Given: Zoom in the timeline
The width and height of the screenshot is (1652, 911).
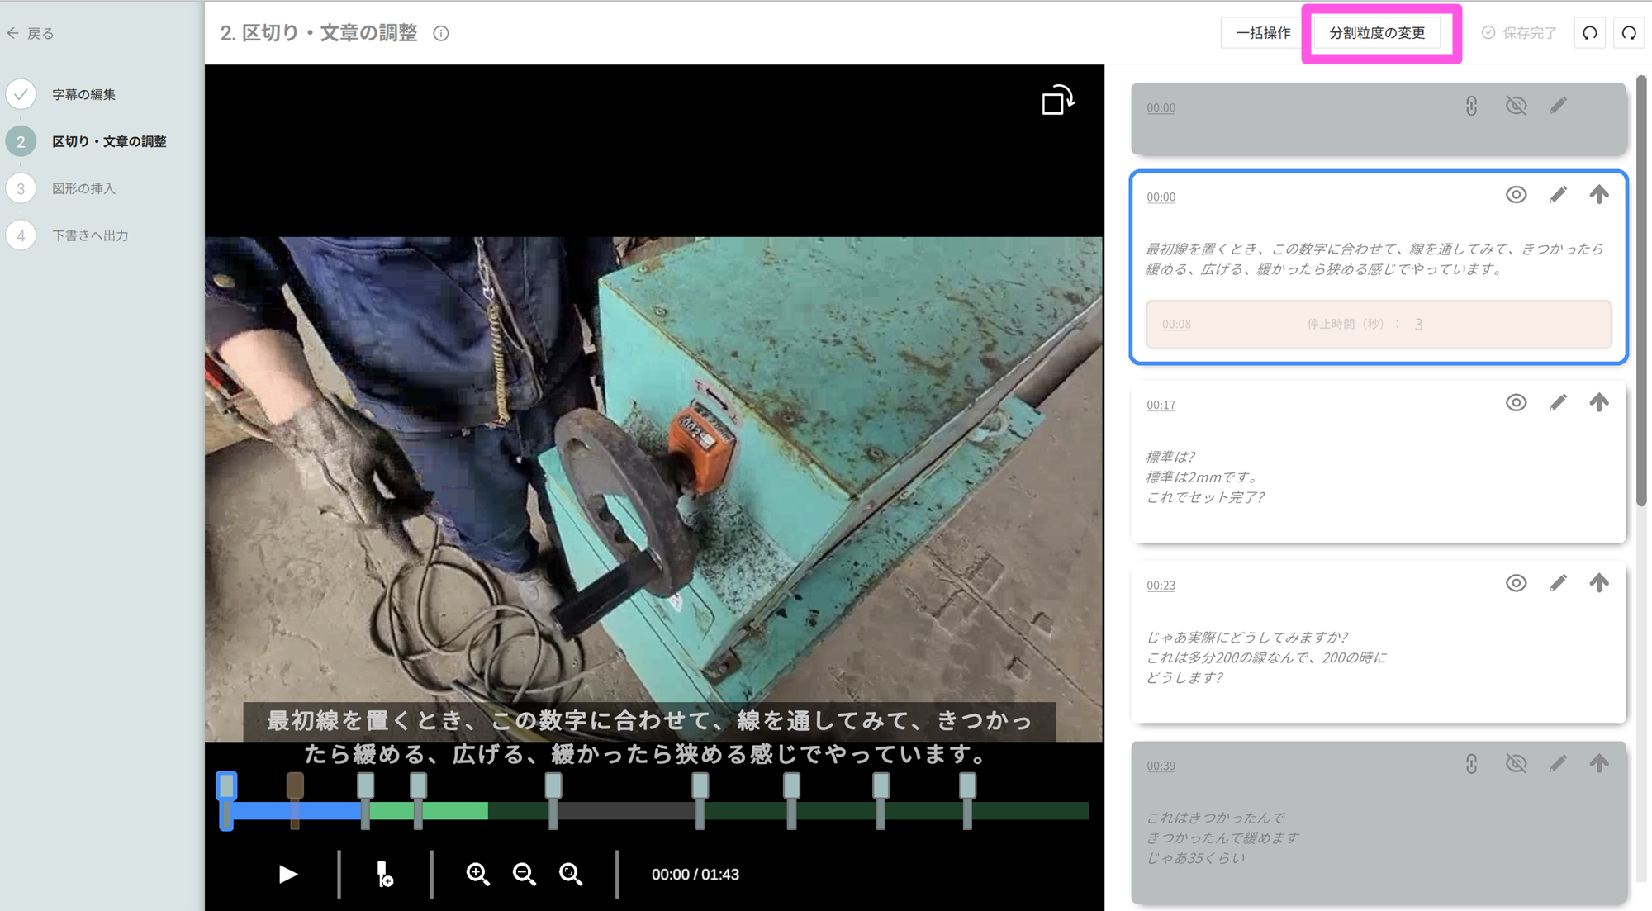Looking at the screenshot, I should pos(477,874).
